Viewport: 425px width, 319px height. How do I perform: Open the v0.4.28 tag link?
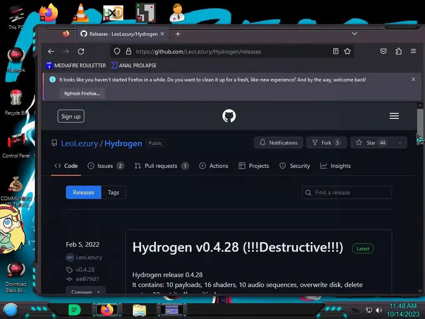[85, 270]
